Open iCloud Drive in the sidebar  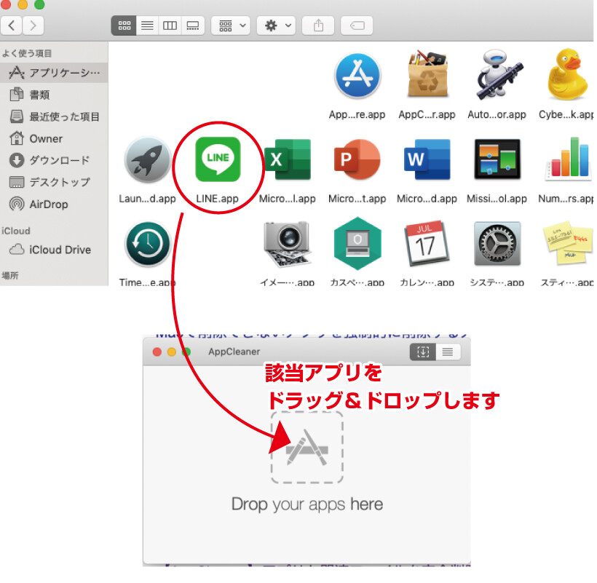(60, 250)
